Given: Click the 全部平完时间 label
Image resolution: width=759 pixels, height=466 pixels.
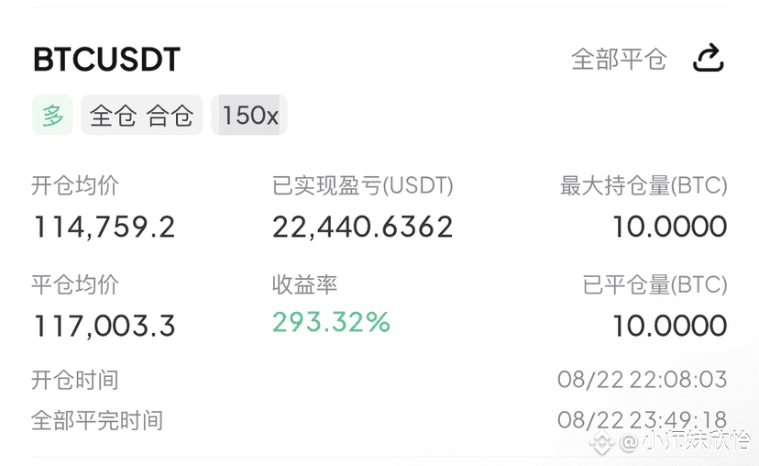Looking at the screenshot, I should 97,420.
